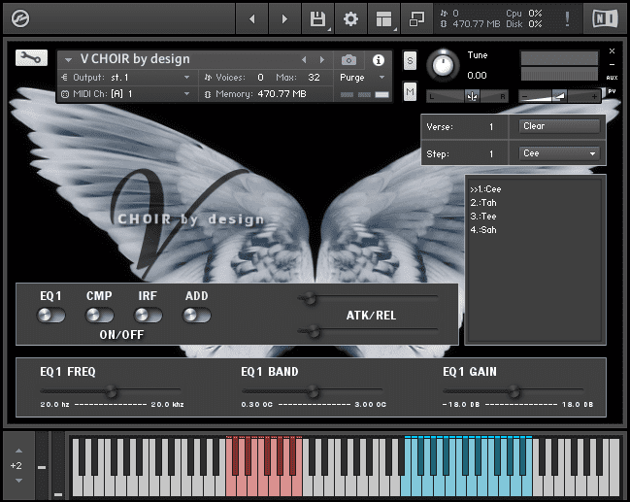Show instrument info via the i icon

pyautogui.click(x=378, y=60)
